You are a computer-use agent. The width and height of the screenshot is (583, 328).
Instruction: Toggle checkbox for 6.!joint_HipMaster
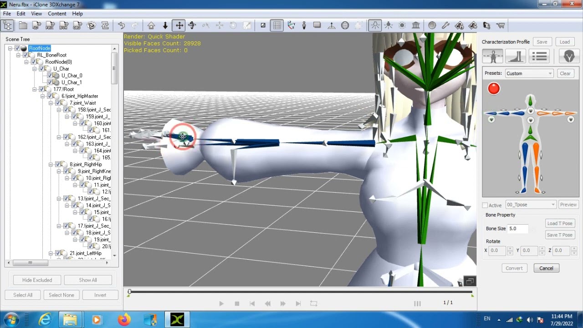[x=50, y=96]
